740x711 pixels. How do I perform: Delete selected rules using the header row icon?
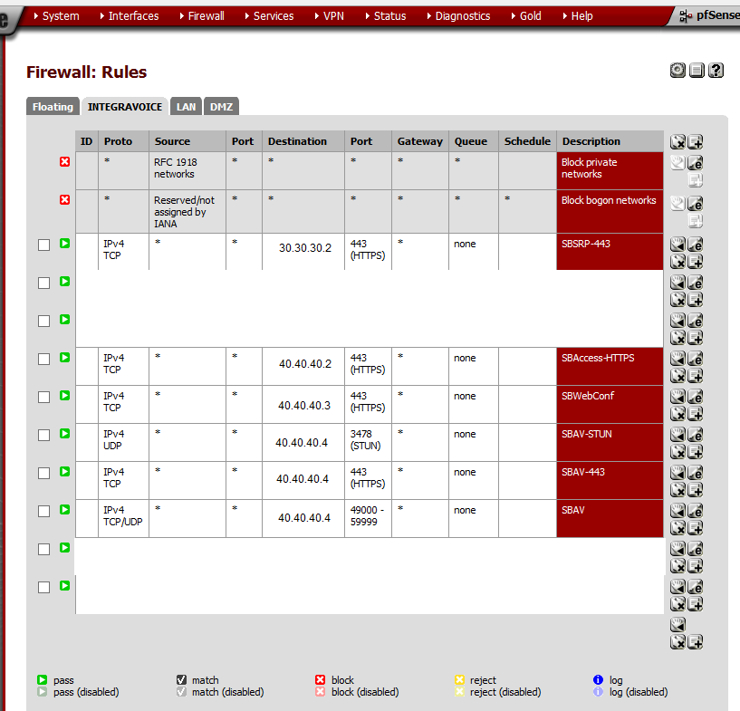(x=678, y=141)
